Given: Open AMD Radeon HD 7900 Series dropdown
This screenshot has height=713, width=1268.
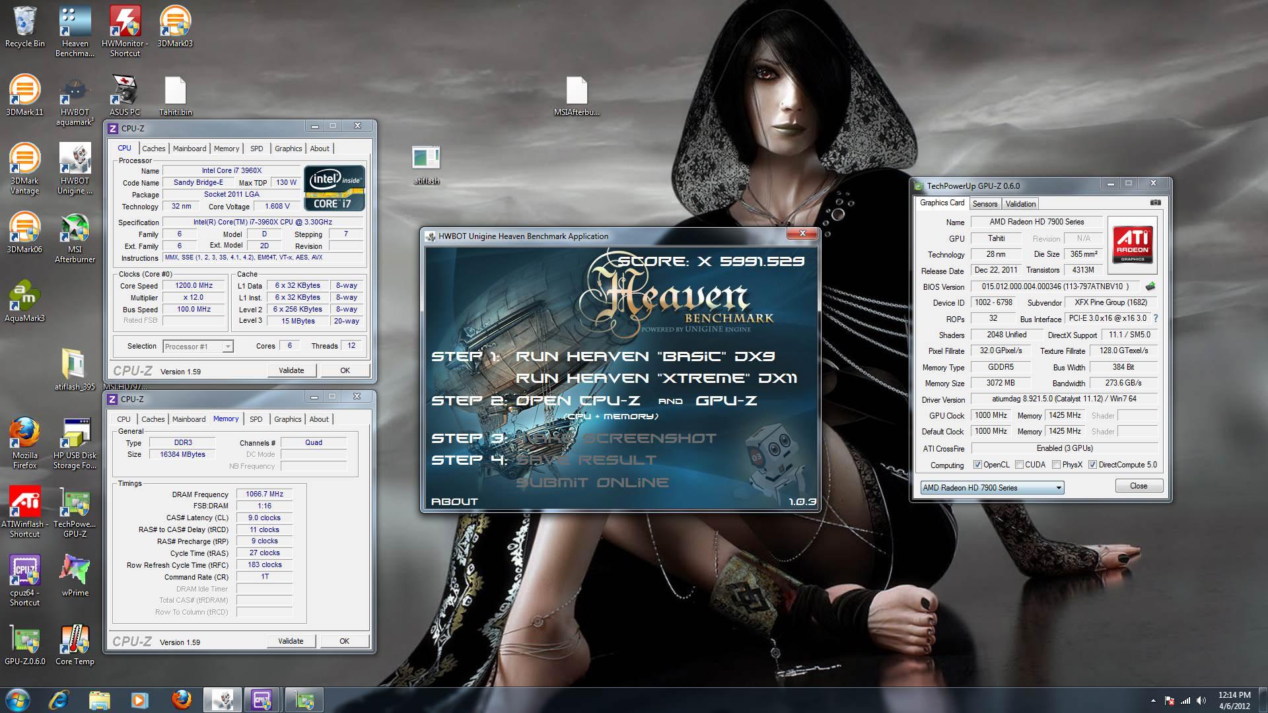Looking at the screenshot, I should coord(992,488).
